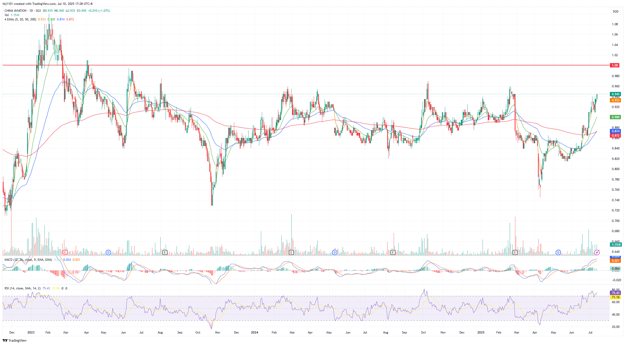
Task: Click the 40.00 RSI axis value
Action: tap(616, 315)
